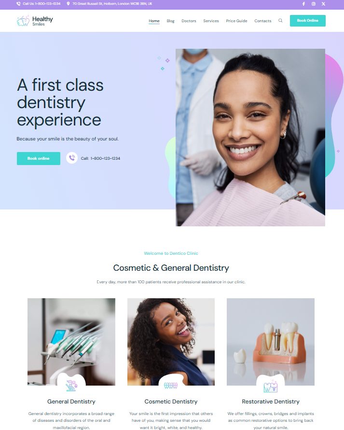Click the purple phone icon near Call
This screenshot has width=344, height=430.
point(72,158)
